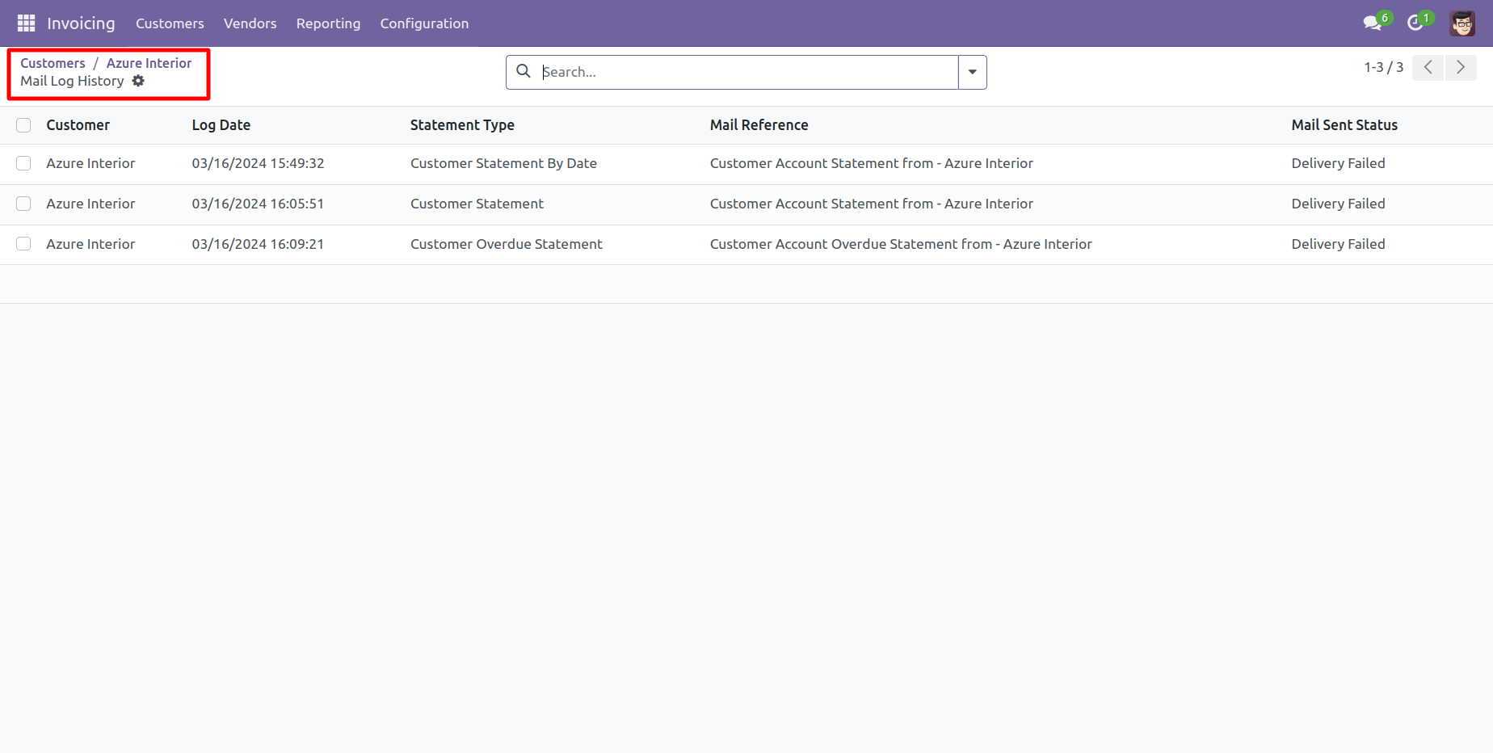The image size is (1493, 753).
Task: Open the conversations chat icon with badge 6
Action: pyautogui.click(x=1373, y=23)
